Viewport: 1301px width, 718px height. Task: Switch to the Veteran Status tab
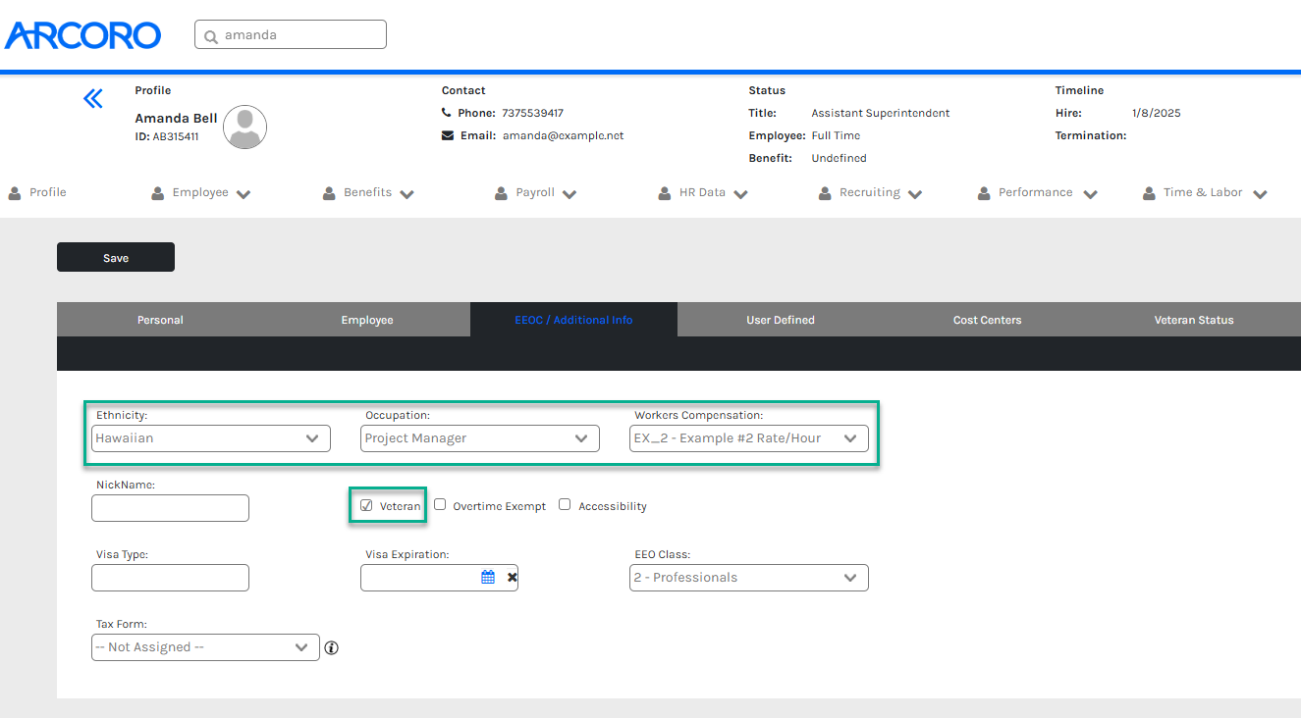click(x=1194, y=320)
